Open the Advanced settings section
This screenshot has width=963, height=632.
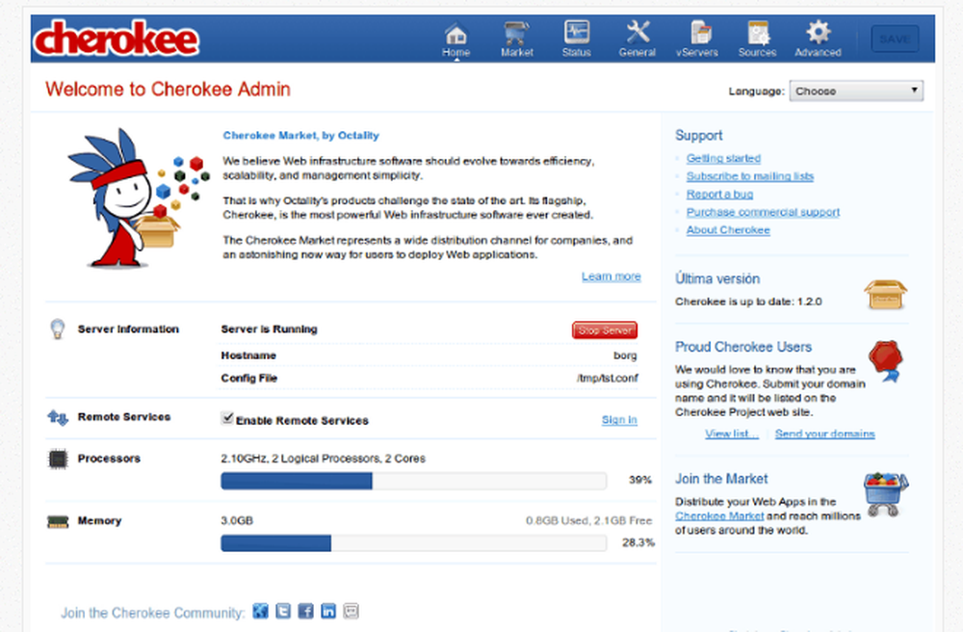coord(818,39)
